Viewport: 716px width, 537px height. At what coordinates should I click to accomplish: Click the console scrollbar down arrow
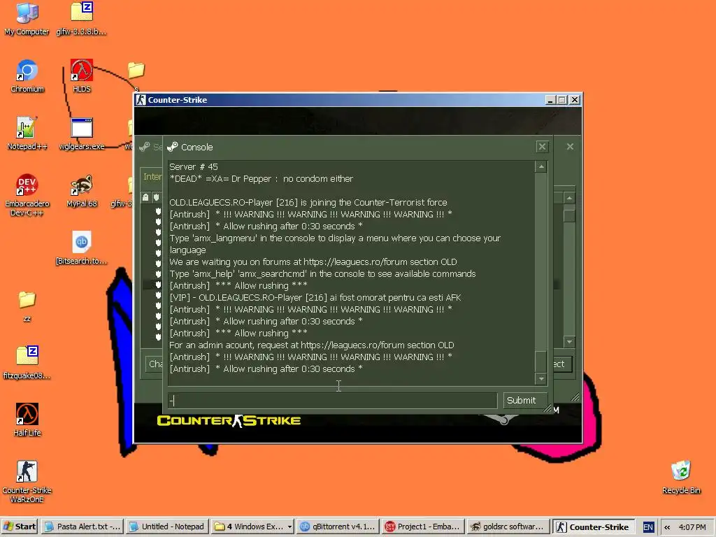coord(541,378)
